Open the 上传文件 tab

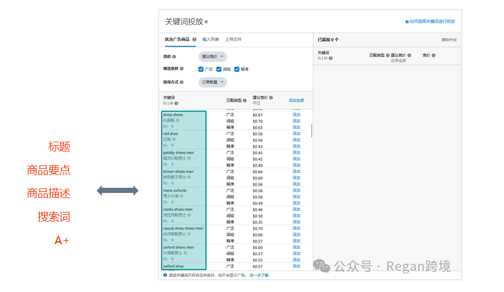click(233, 40)
